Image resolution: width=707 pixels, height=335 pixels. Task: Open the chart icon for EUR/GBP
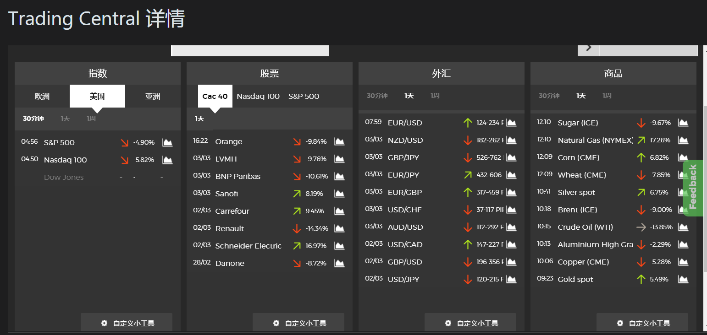pyautogui.click(x=511, y=192)
